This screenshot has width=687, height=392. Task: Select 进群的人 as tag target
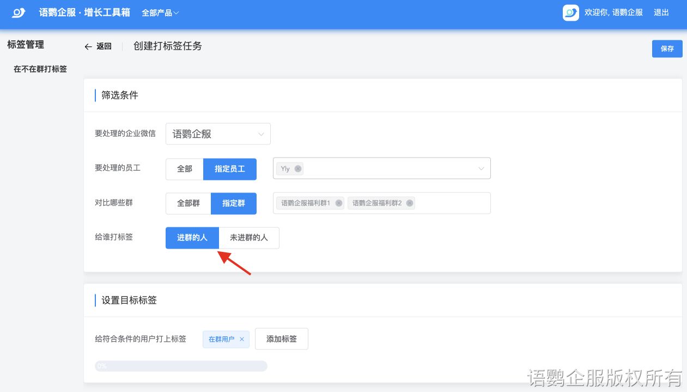coord(192,238)
